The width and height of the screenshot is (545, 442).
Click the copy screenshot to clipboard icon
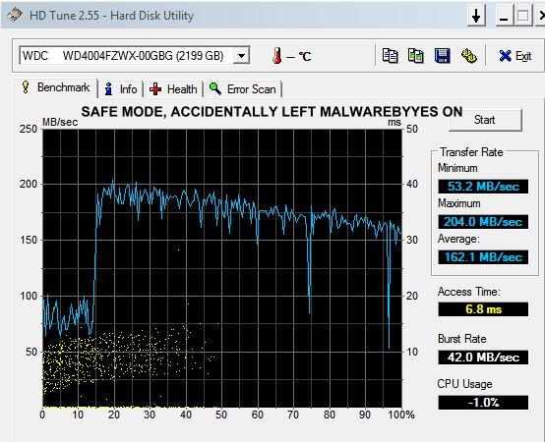(x=415, y=56)
